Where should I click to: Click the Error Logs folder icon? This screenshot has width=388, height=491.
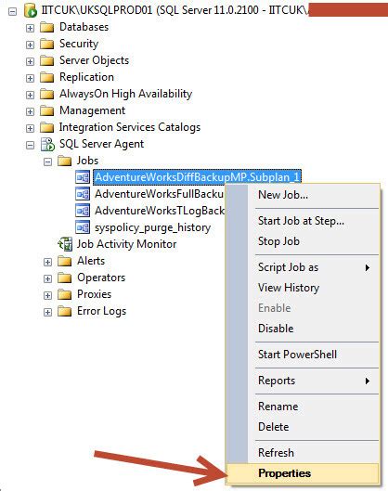[64, 311]
